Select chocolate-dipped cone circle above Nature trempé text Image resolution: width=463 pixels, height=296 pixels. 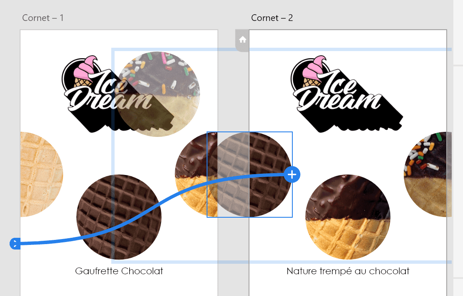pos(348,217)
